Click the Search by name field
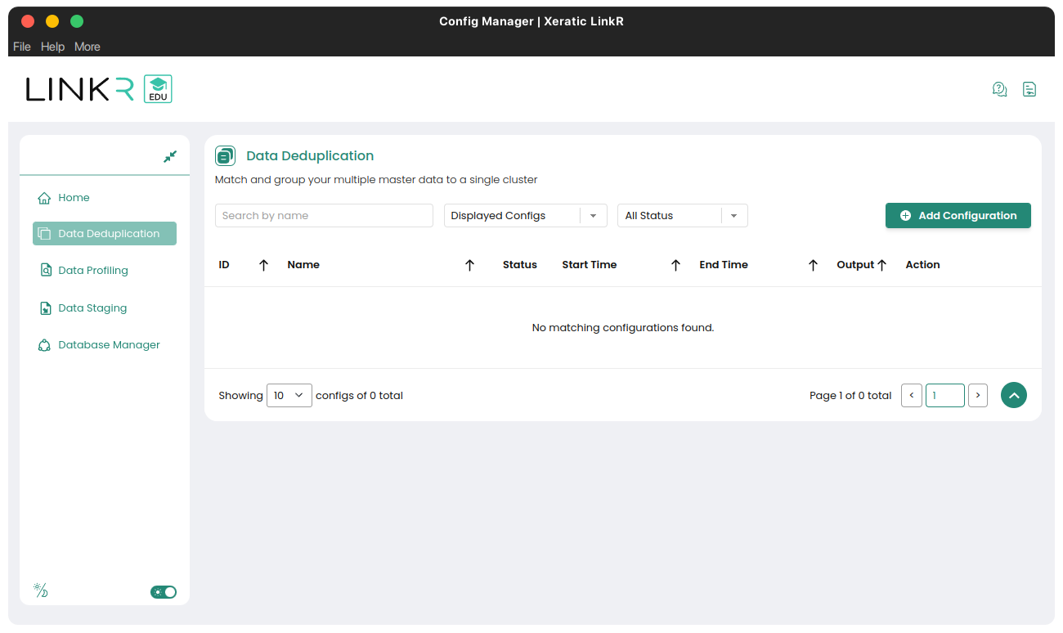Image resolution: width=1063 pixels, height=633 pixels. click(x=324, y=216)
